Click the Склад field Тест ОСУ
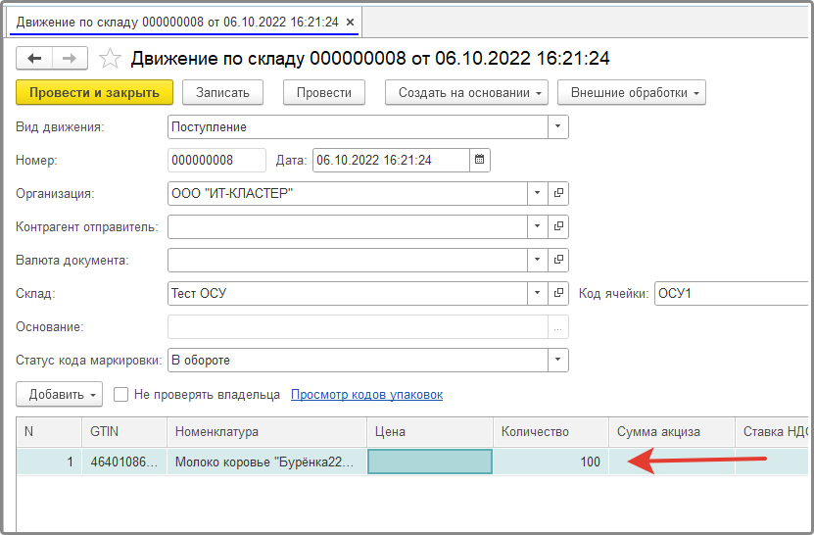 pyautogui.click(x=348, y=294)
